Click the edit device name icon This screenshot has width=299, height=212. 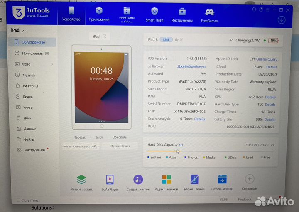tap(105, 36)
